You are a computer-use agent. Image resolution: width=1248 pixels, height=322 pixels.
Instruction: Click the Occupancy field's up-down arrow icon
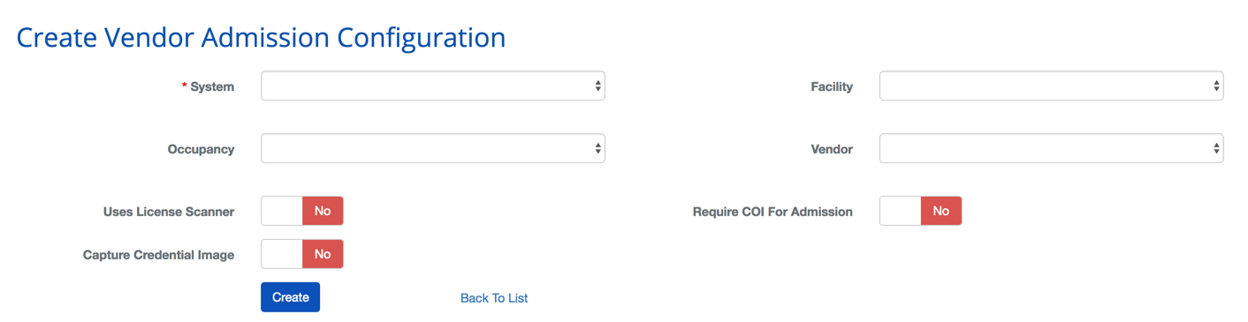point(598,149)
